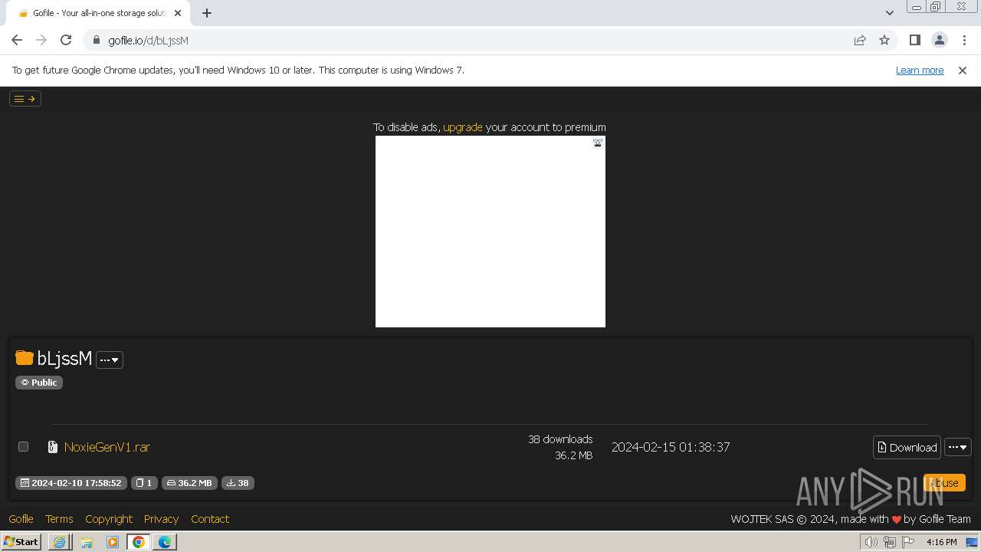Open Microsoft Edge from taskbar
981x552 pixels.
coord(165,542)
